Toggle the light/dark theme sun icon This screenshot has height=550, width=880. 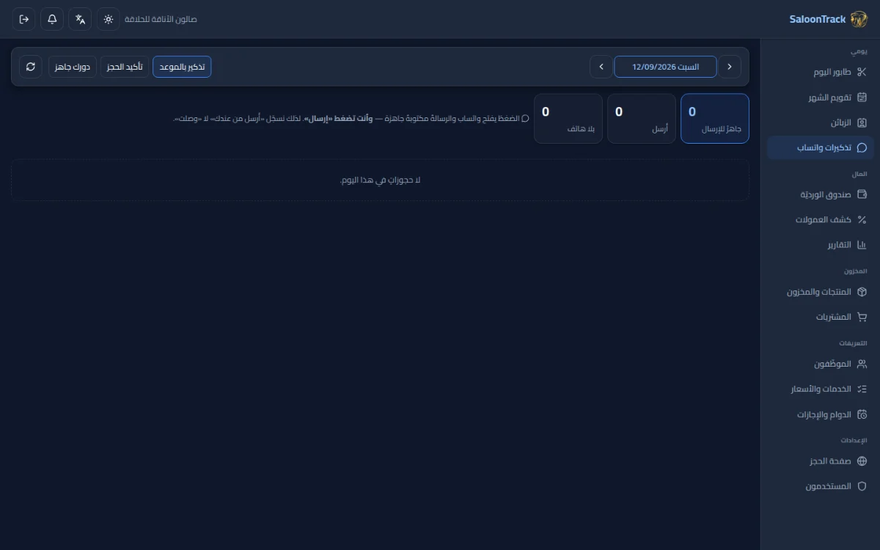tap(109, 19)
